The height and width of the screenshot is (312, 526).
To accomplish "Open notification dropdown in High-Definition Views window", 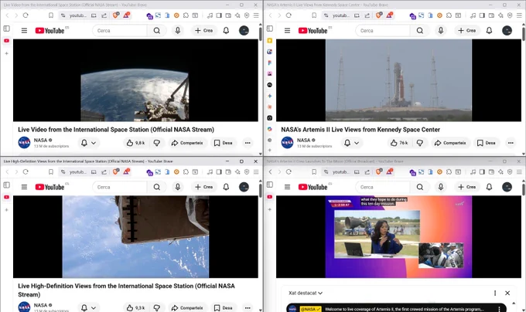I will click(x=88, y=307).
